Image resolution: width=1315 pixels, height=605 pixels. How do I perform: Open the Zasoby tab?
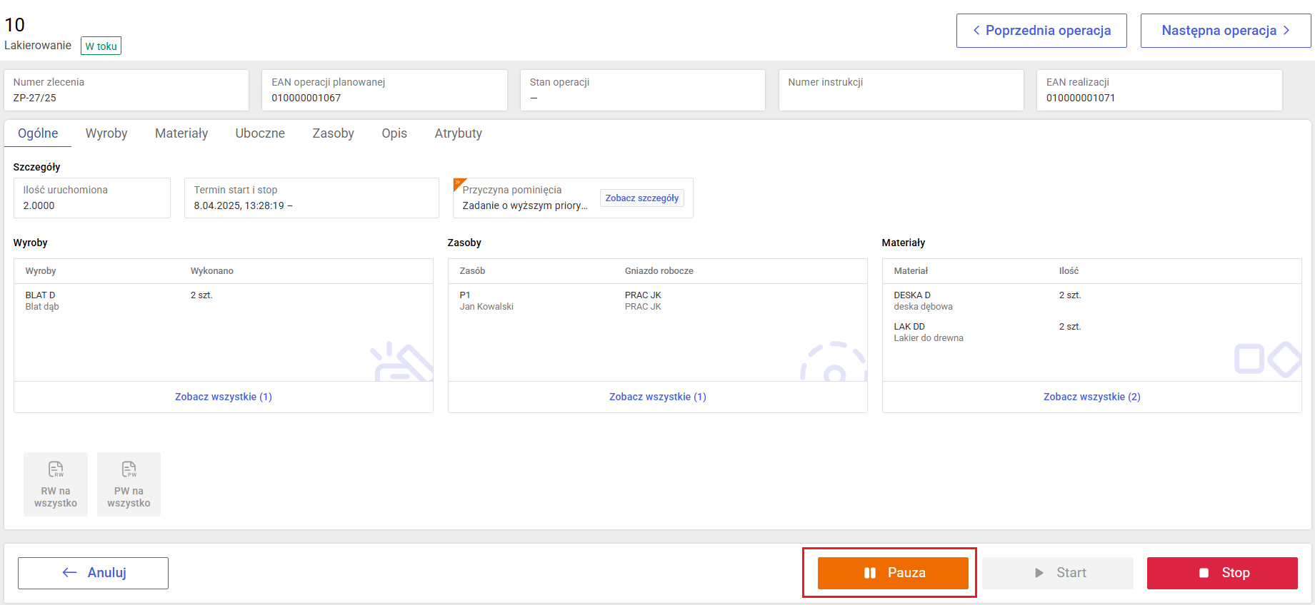click(333, 133)
